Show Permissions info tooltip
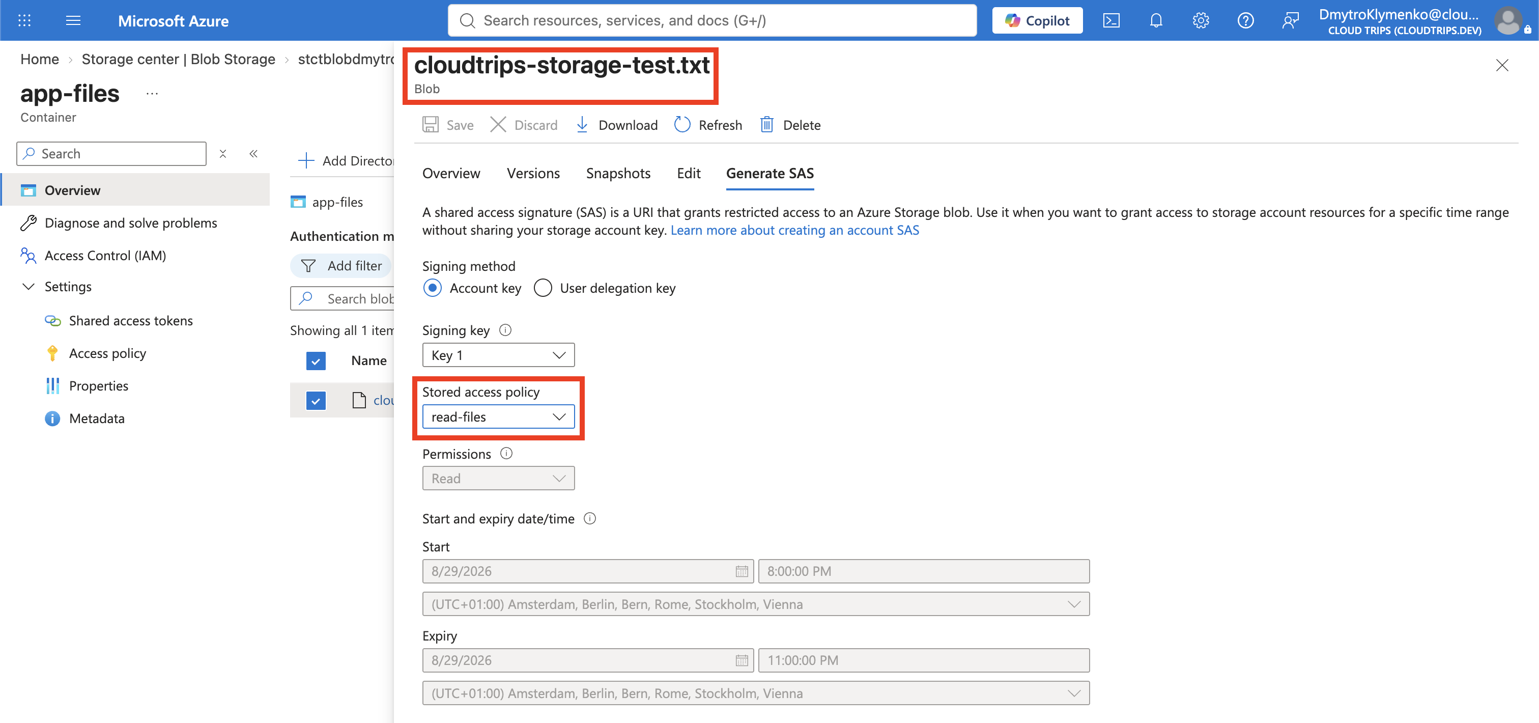Screen dimensions: 1539x723 [506, 454]
